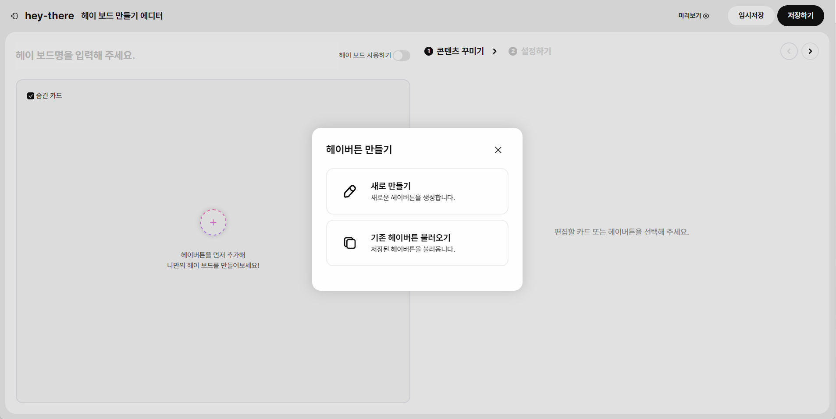Image resolution: width=836 pixels, height=419 pixels.
Task: Click the step 1 number badge
Action: pos(429,51)
